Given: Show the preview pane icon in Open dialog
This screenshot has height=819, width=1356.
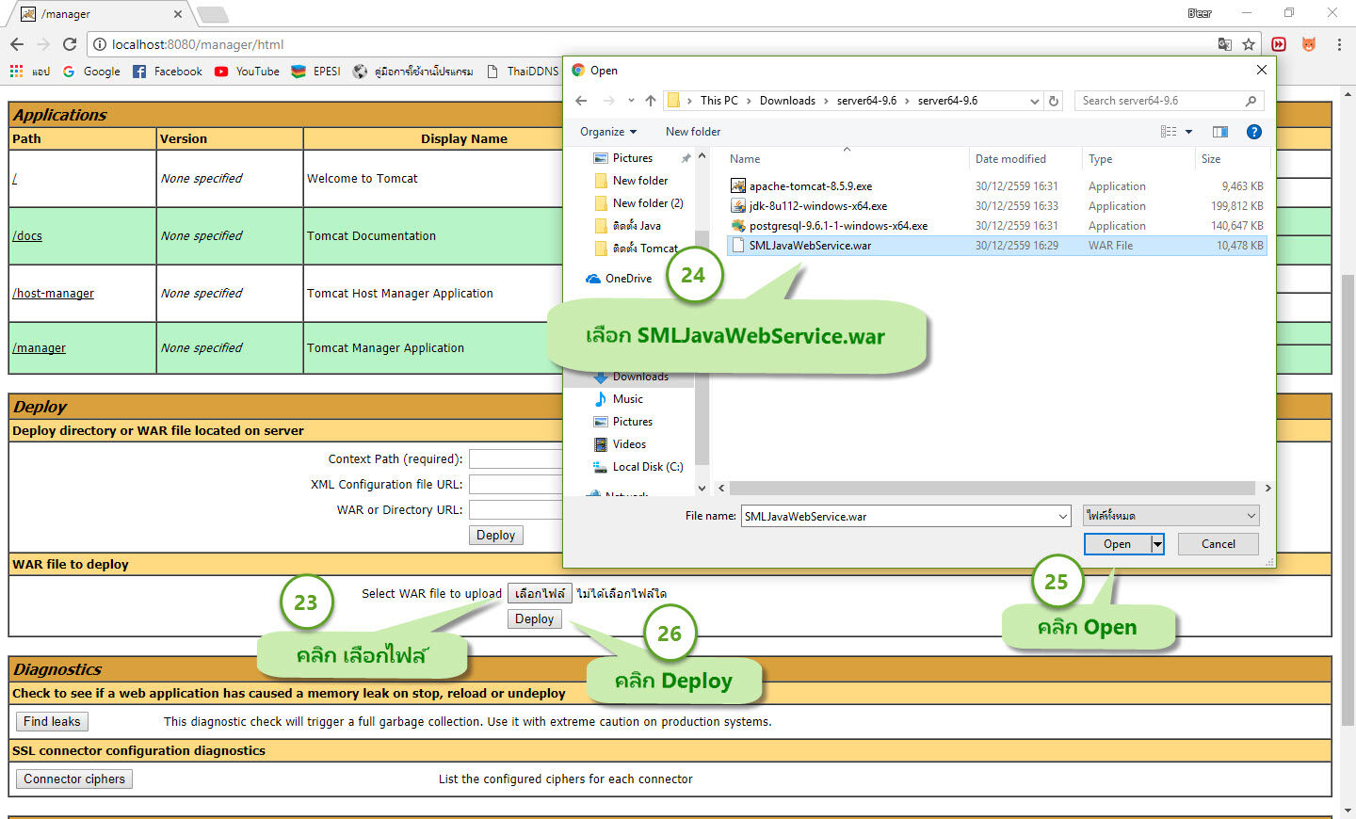Looking at the screenshot, I should (1220, 132).
